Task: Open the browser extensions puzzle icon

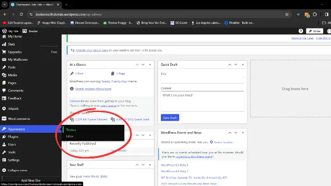Action: [x=315, y=14]
